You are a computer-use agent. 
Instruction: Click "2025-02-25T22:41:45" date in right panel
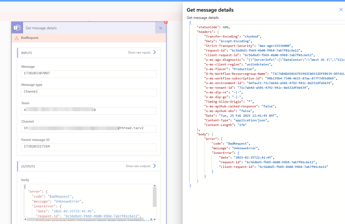[x=254, y=158]
